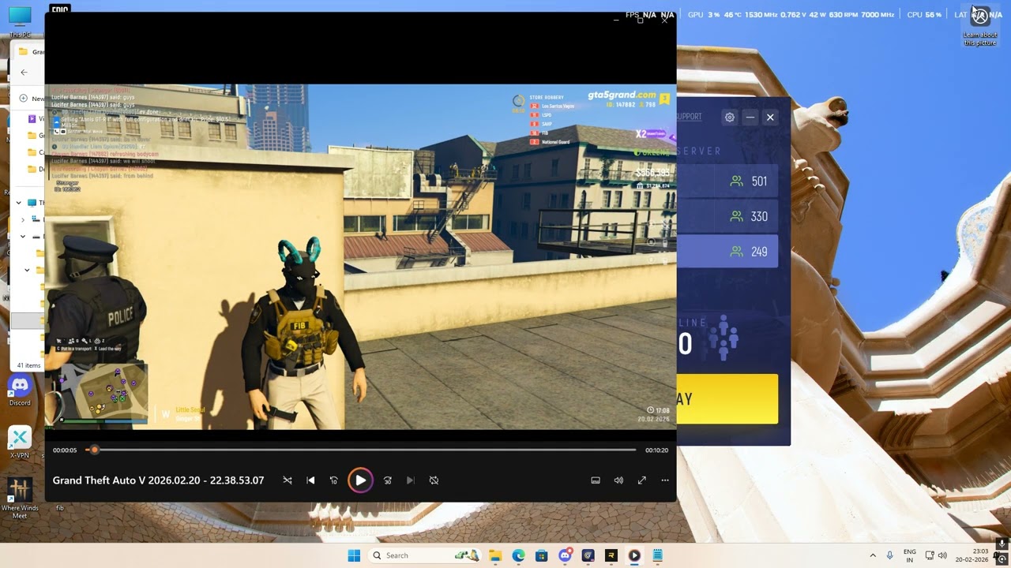Screen dimensions: 1011x568
Task: Switch the ENG IN input language
Action: pyautogui.click(x=910, y=555)
